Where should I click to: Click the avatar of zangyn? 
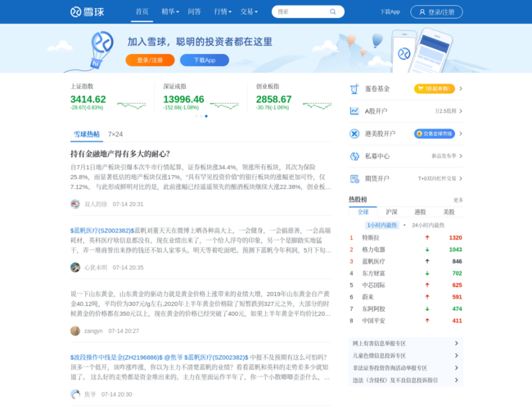pos(75,330)
